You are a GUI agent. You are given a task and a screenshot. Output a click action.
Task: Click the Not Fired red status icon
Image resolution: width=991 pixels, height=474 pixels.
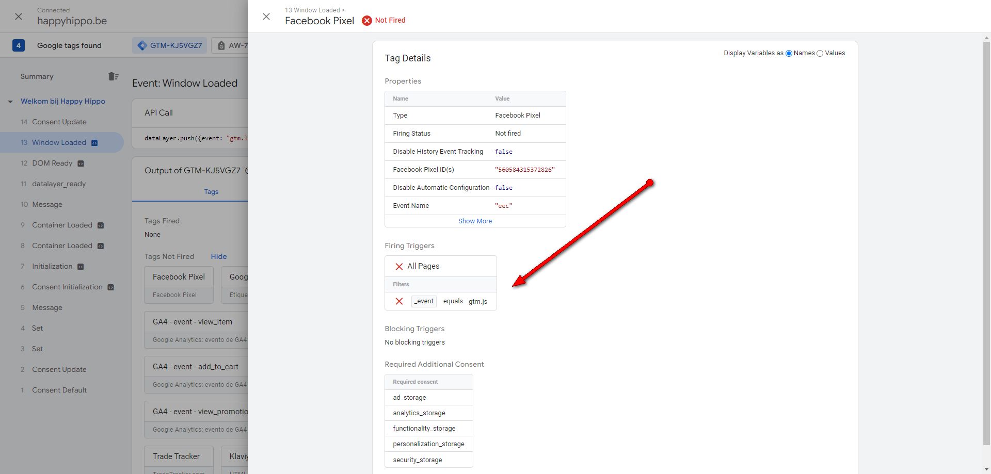(366, 21)
